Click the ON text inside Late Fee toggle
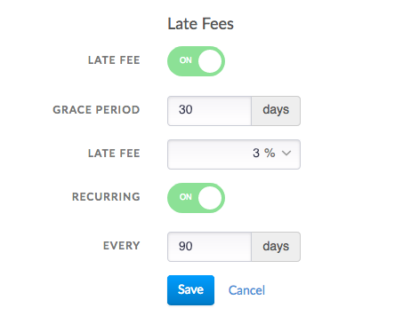Image resolution: width=419 pixels, height=332 pixels. (186, 60)
